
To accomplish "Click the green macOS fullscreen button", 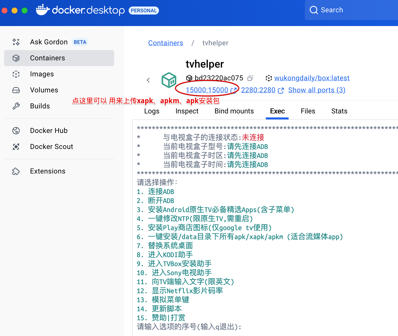I will pos(25,11).
